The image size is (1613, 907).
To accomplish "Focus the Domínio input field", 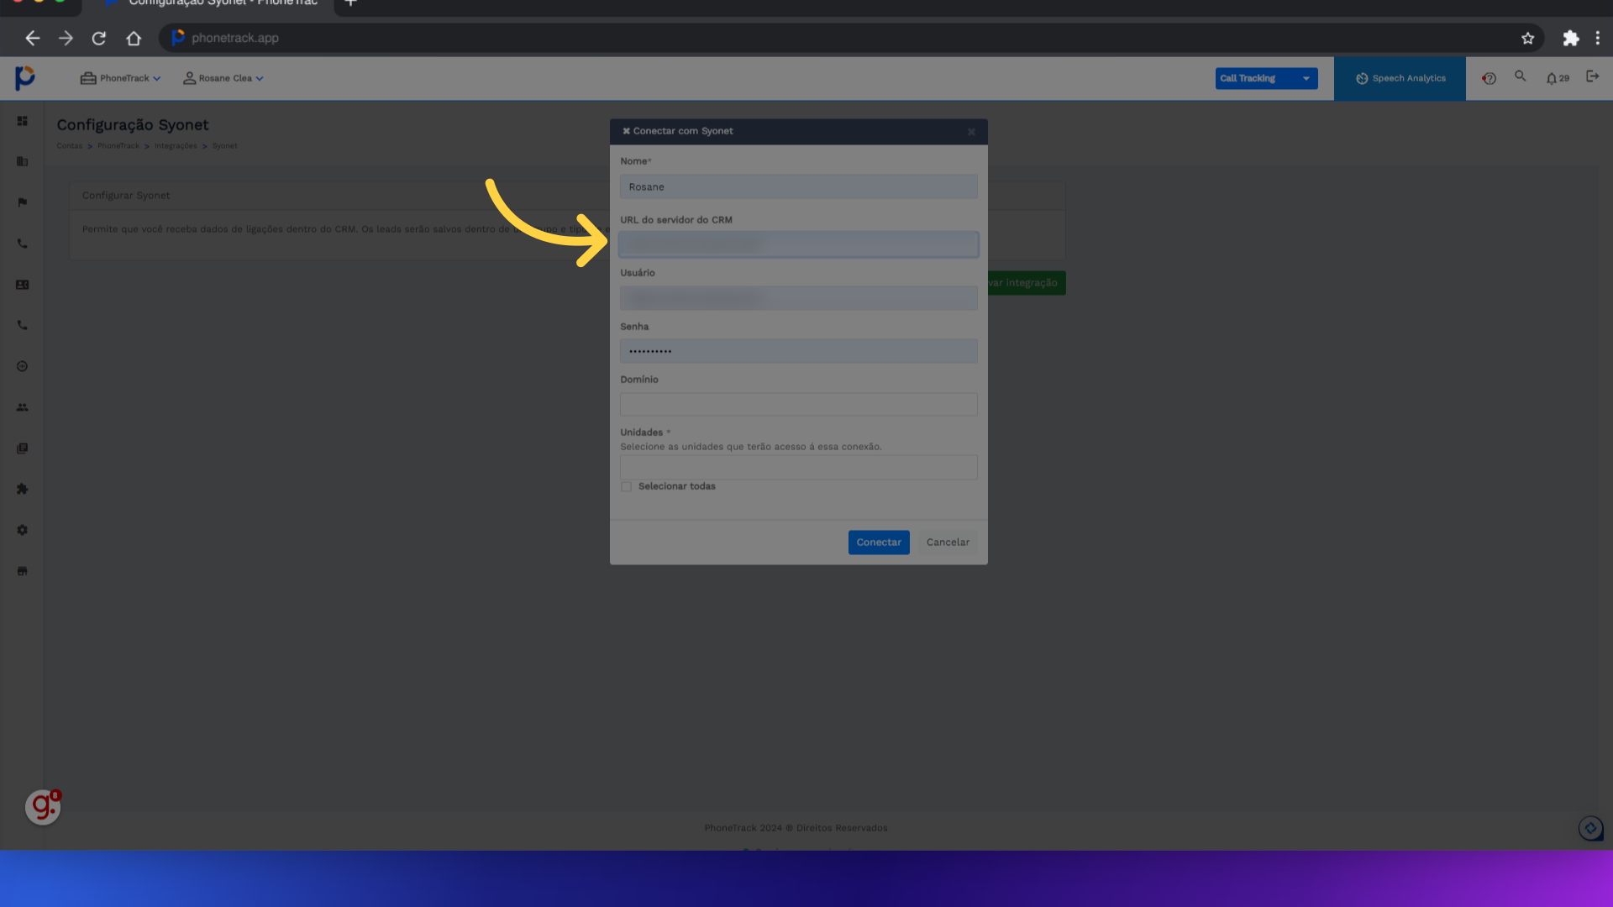I will point(798,405).
